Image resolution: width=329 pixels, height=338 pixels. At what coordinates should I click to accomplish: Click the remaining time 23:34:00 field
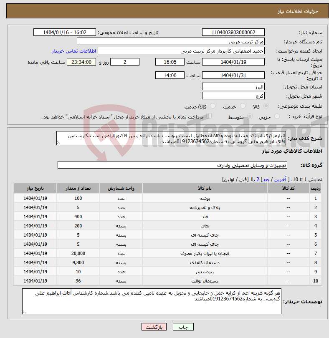coord(81,62)
